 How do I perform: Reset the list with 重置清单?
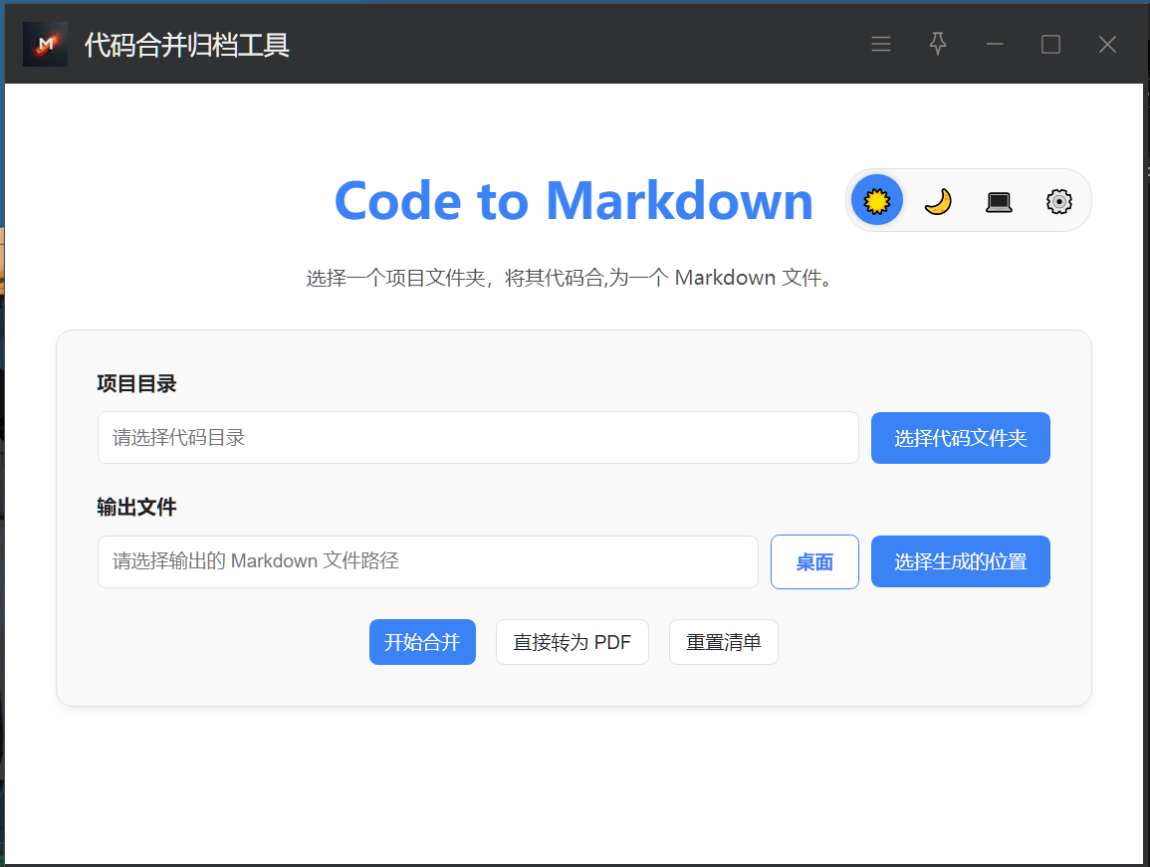(723, 643)
